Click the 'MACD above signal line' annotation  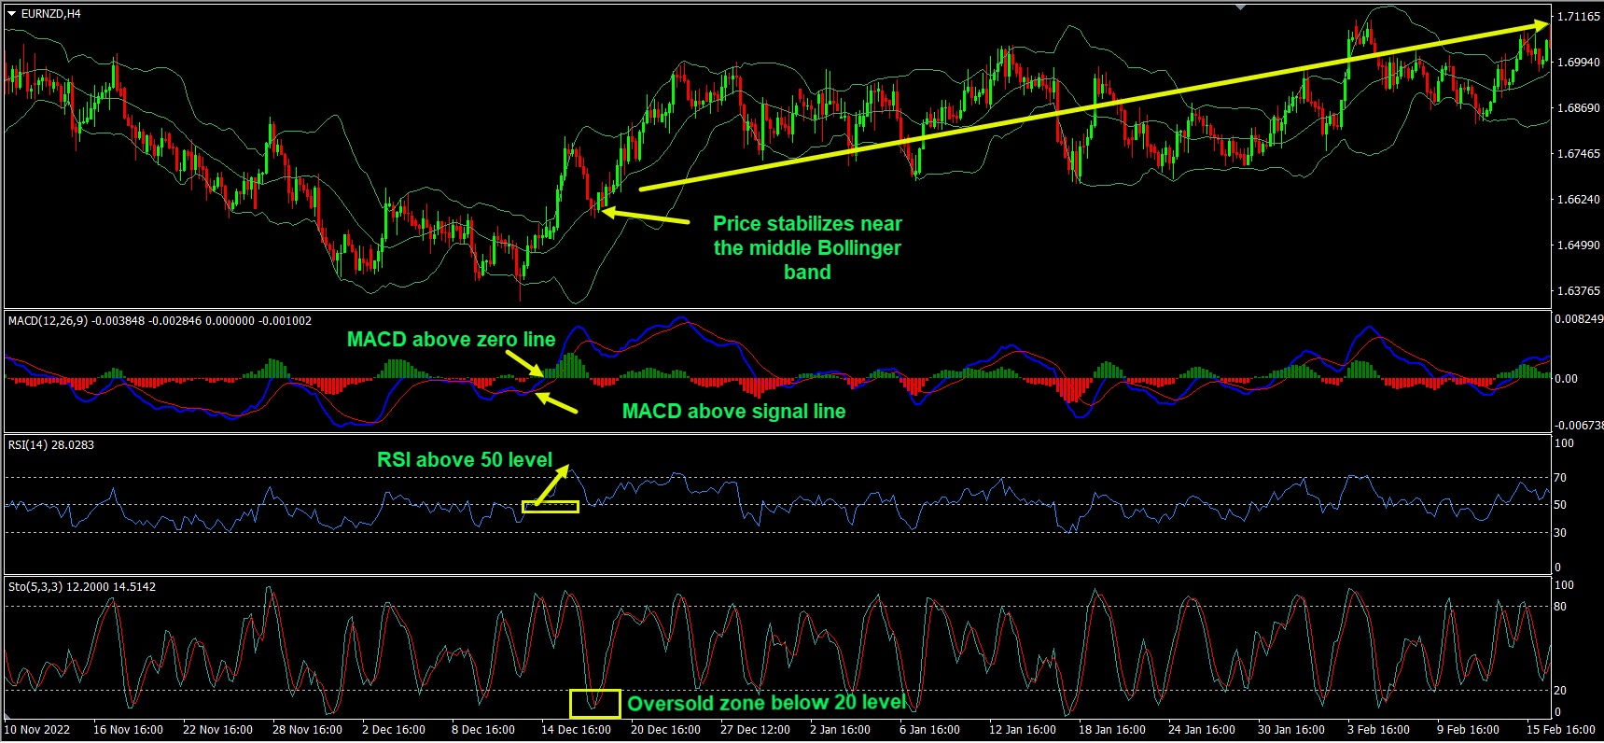733,412
